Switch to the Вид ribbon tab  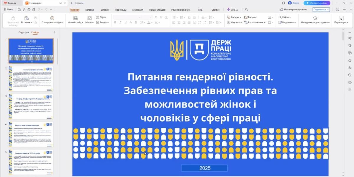click(x=200, y=10)
